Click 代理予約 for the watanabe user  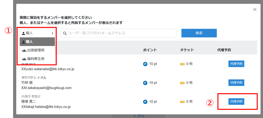[236, 64]
